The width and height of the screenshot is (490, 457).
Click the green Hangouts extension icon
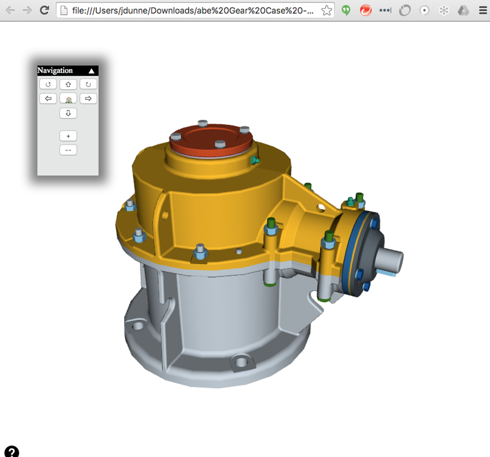click(346, 11)
